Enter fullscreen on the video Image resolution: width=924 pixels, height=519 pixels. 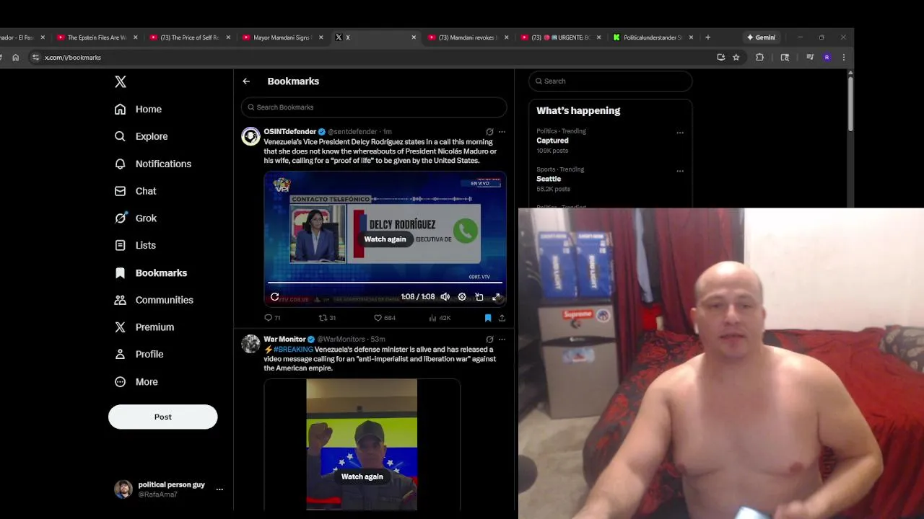496,297
